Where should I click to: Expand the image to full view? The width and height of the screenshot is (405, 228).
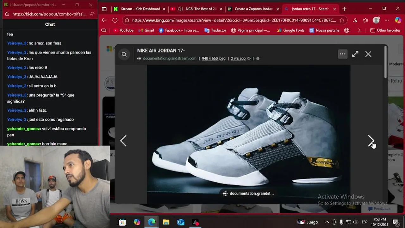[x=355, y=54]
